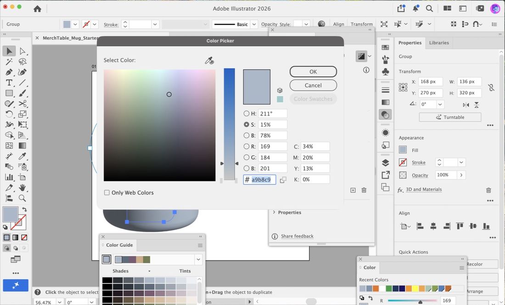Click the horizontal align center icon
Screen dimensions: 505x305
433,226
